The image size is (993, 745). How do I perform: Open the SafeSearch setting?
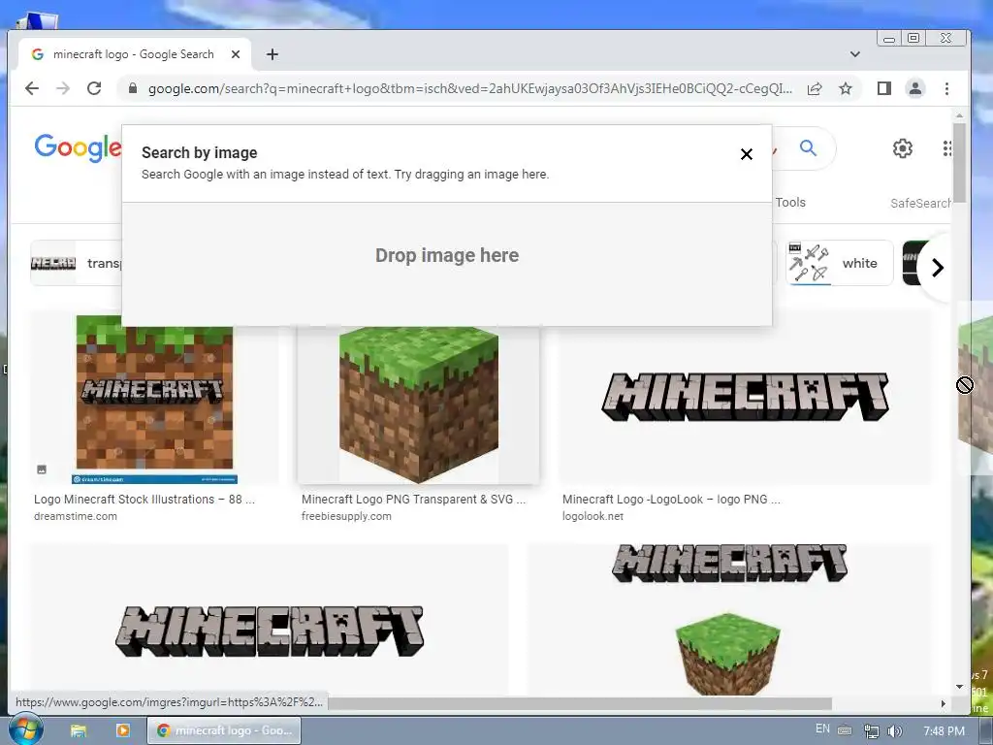(x=920, y=204)
